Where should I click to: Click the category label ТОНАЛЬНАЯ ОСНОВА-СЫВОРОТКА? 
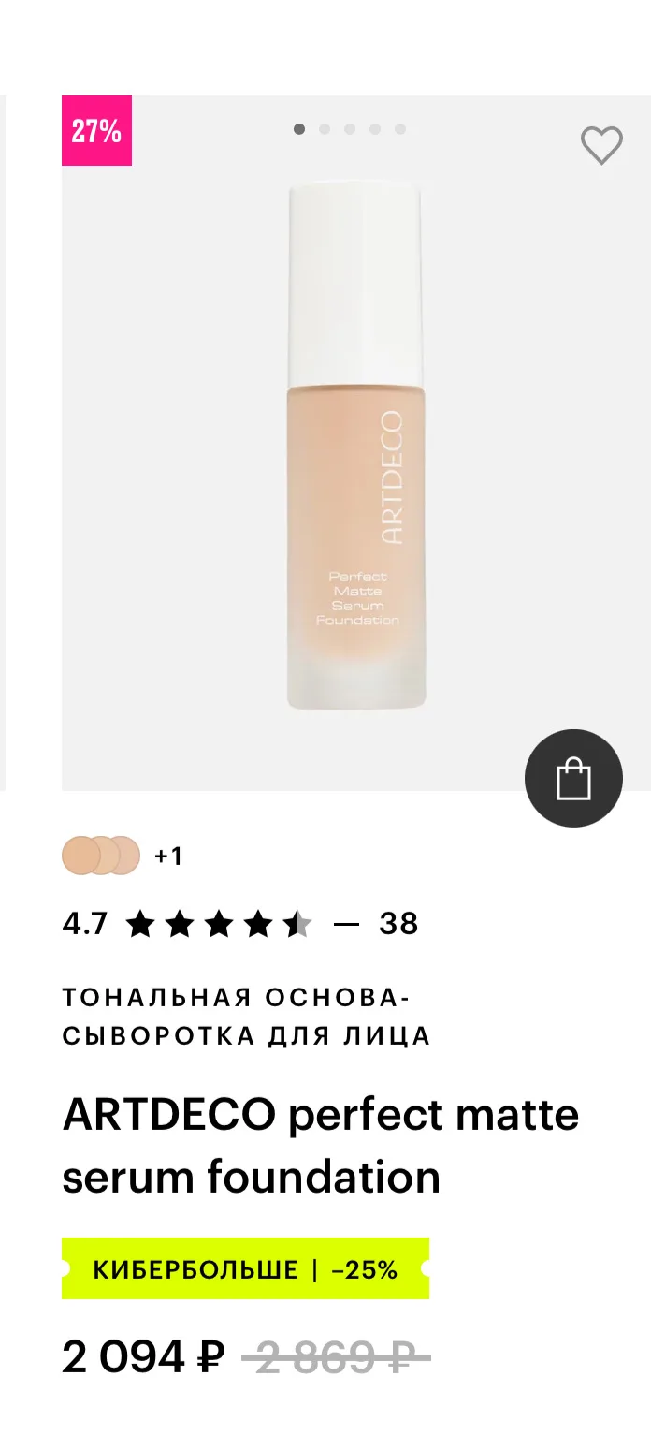point(247,1017)
